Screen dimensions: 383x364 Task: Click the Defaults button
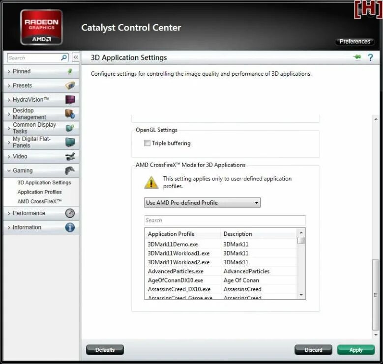coord(105,350)
